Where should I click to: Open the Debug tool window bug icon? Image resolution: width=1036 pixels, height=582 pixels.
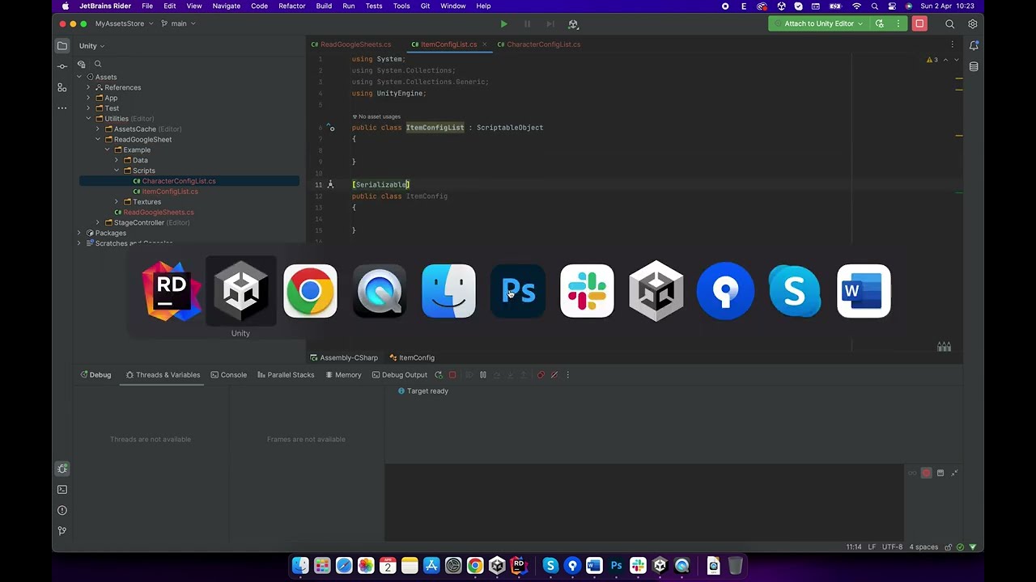[62, 469]
